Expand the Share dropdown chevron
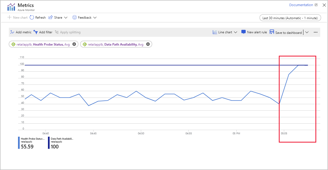The image size is (328, 170). [x=66, y=18]
